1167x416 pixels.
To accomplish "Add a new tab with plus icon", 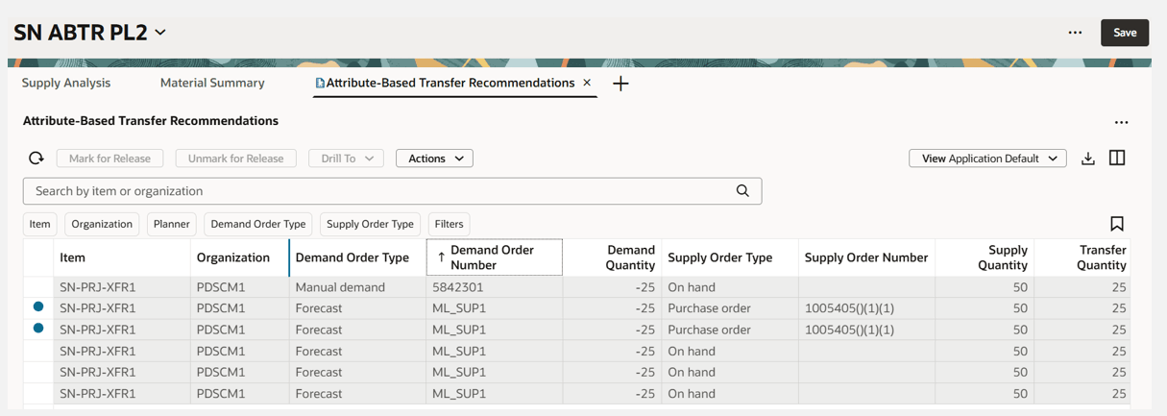I will (620, 84).
